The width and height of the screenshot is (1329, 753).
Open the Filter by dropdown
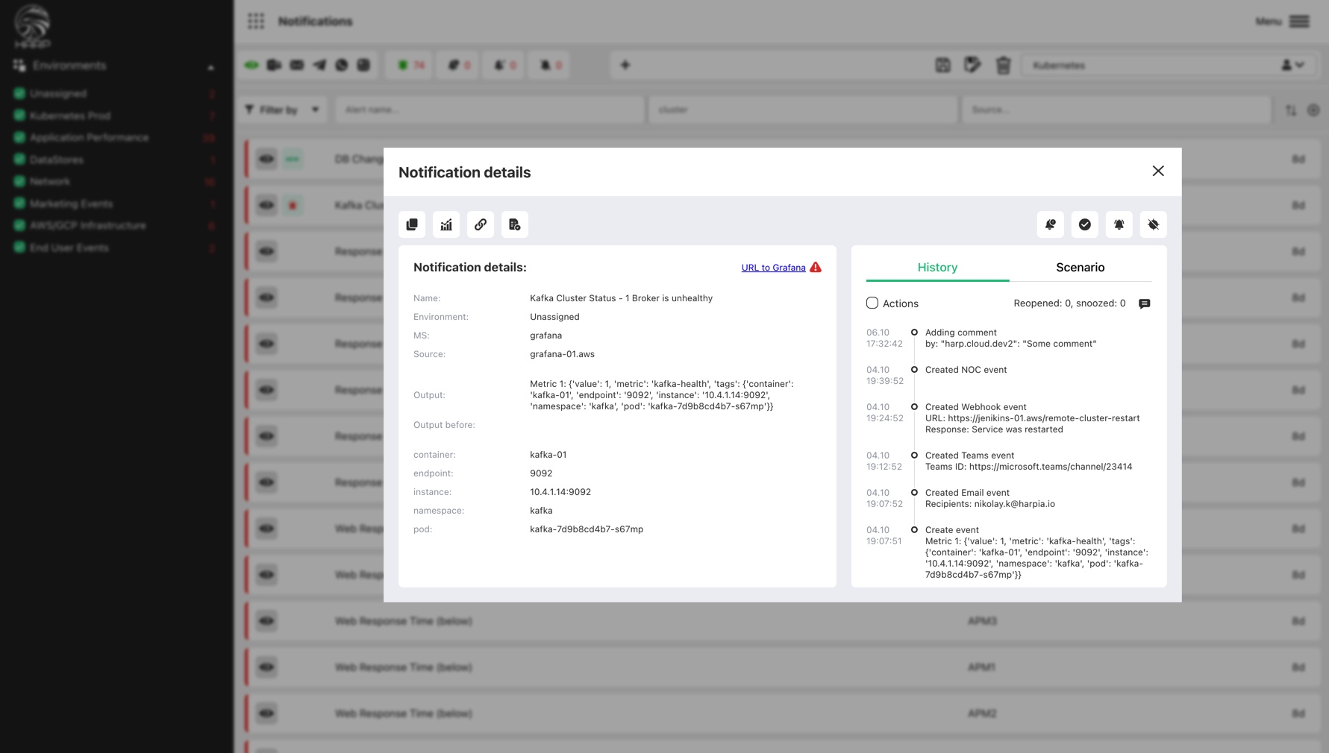[x=283, y=110]
